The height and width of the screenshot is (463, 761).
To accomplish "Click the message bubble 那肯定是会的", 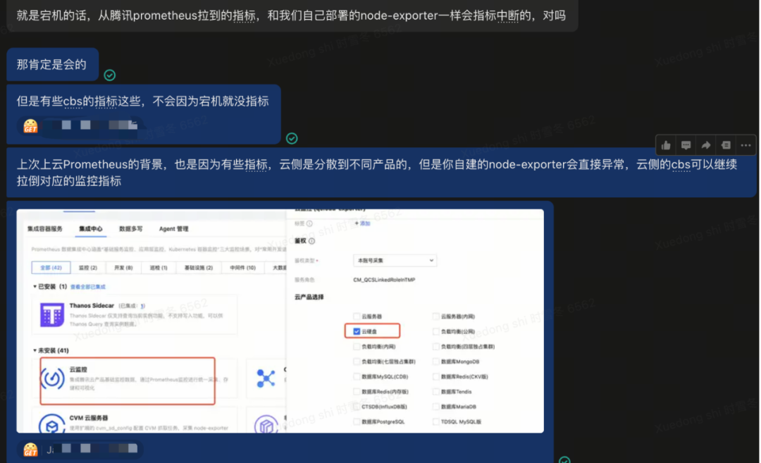I will coord(52,64).
